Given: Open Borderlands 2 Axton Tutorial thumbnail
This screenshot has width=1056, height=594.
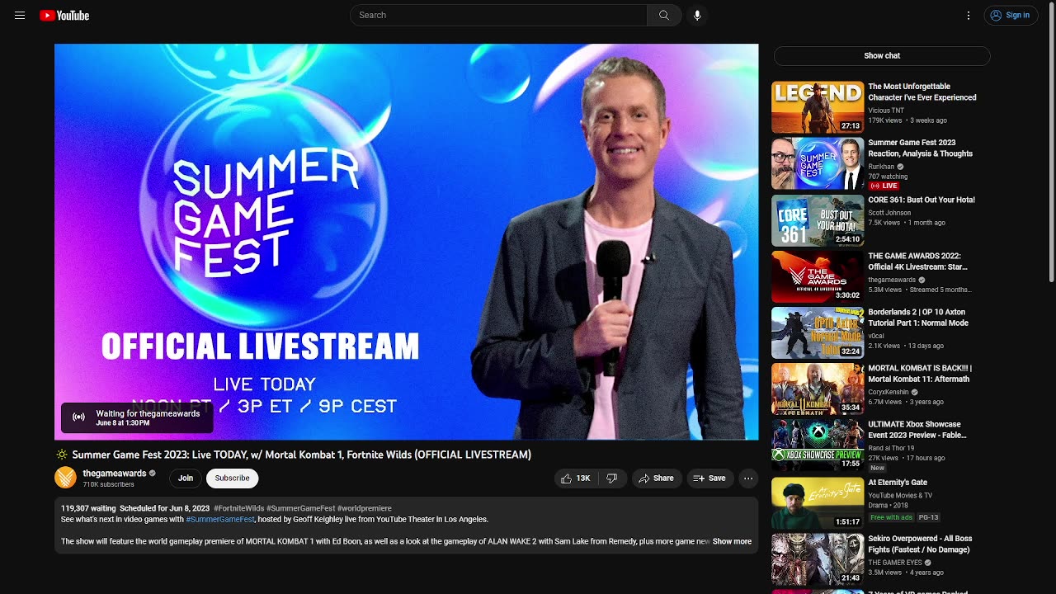Looking at the screenshot, I should 818,332.
